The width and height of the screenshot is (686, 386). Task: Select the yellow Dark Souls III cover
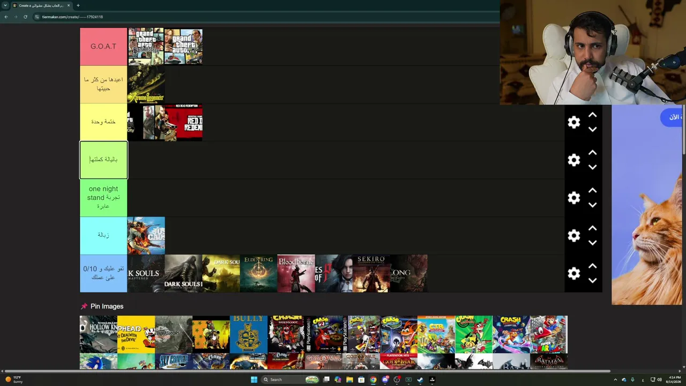click(221, 273)
